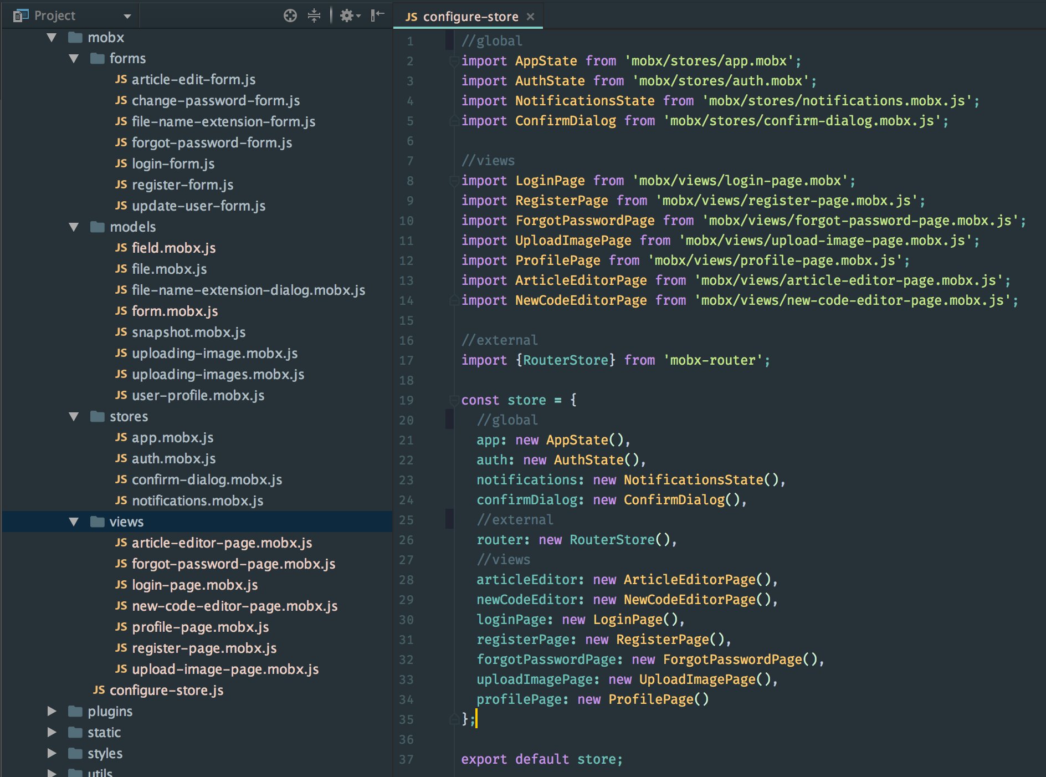Image resolution: width=1046 pixels, height=777 pixels.
Task: Open forgot-password-form.js
Action: 212,142
